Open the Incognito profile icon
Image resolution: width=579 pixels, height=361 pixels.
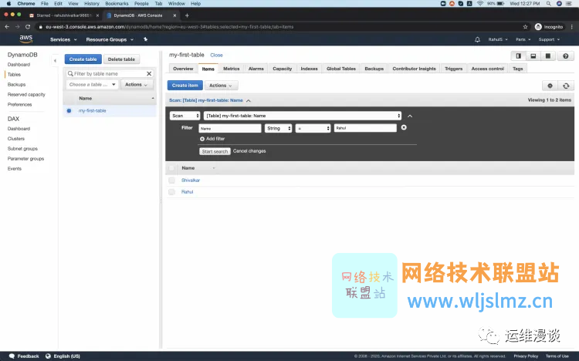point(538,26)
